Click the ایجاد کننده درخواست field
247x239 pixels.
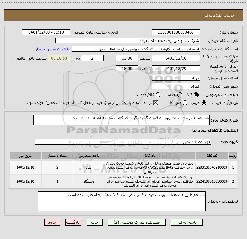coord(136,49)
